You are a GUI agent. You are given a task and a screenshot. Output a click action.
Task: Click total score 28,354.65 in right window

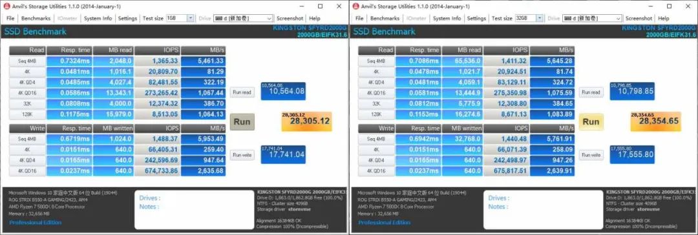pyautogui.click(x=656, y=121)
